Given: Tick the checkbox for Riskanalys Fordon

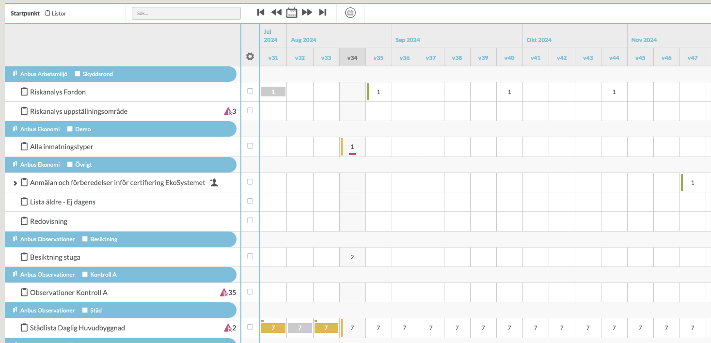Looking at the screenshot, I should point(250,91).
